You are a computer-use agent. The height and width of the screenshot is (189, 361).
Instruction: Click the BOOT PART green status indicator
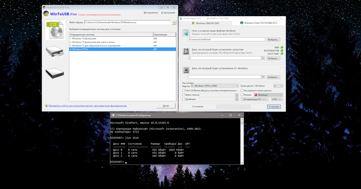(282, 53)
